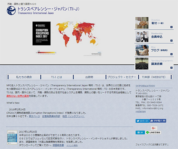
Task: Click the Corruption Perceptions Index 2017 cover
Action: coord(42,33)
